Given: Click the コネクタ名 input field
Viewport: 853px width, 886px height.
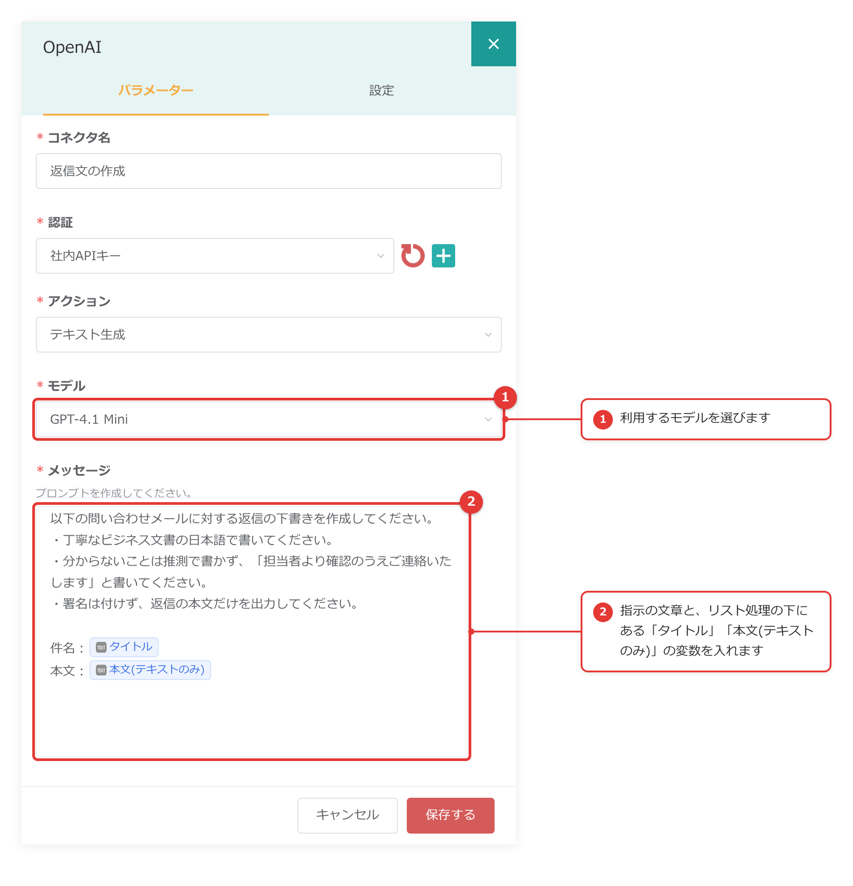Looking at the screenshot, I should tap(268, 171).
